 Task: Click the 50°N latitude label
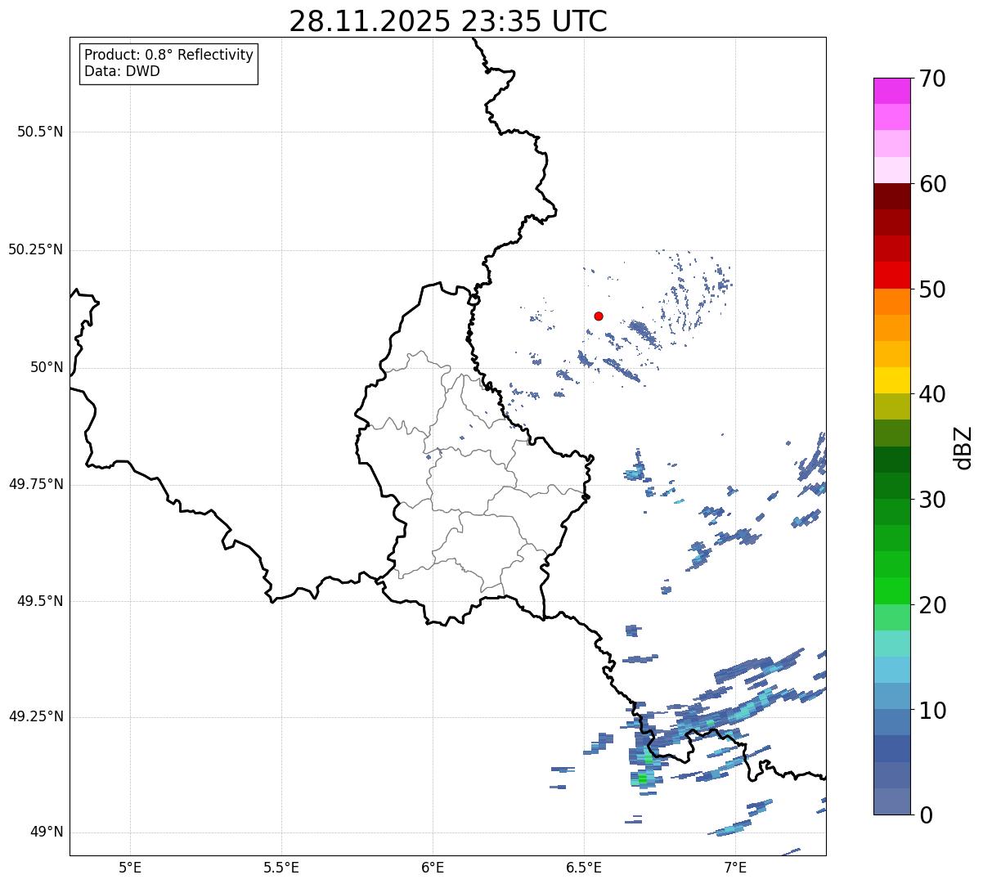click(x=47, y=367)
